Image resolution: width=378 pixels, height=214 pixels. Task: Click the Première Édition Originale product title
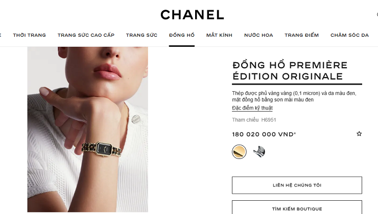pyautogui.click(x=290, y=71)
